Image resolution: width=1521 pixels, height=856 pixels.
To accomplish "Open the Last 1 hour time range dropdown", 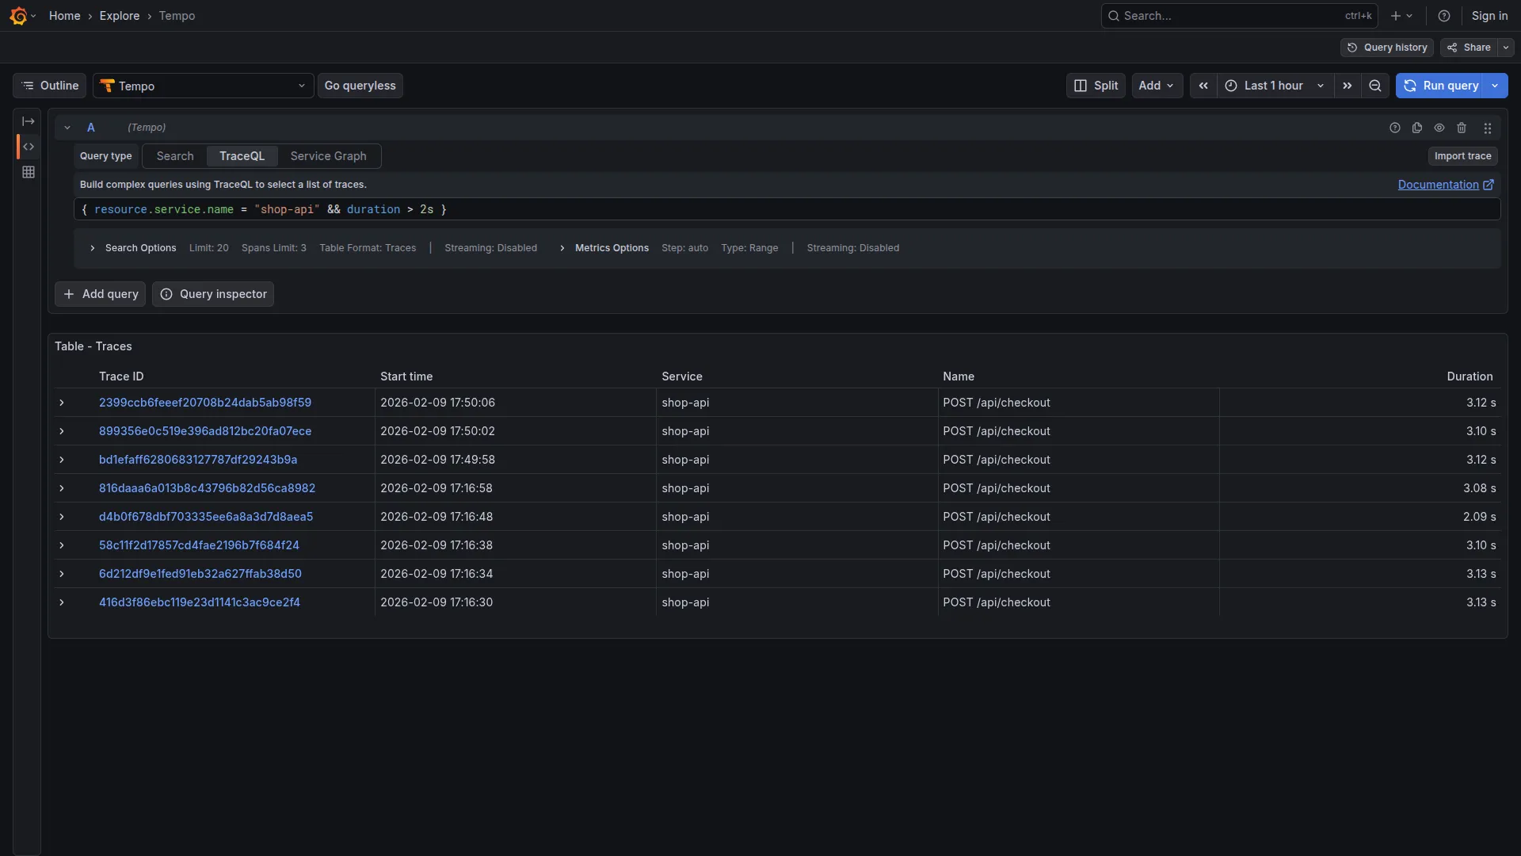I will coord(1274,86).
